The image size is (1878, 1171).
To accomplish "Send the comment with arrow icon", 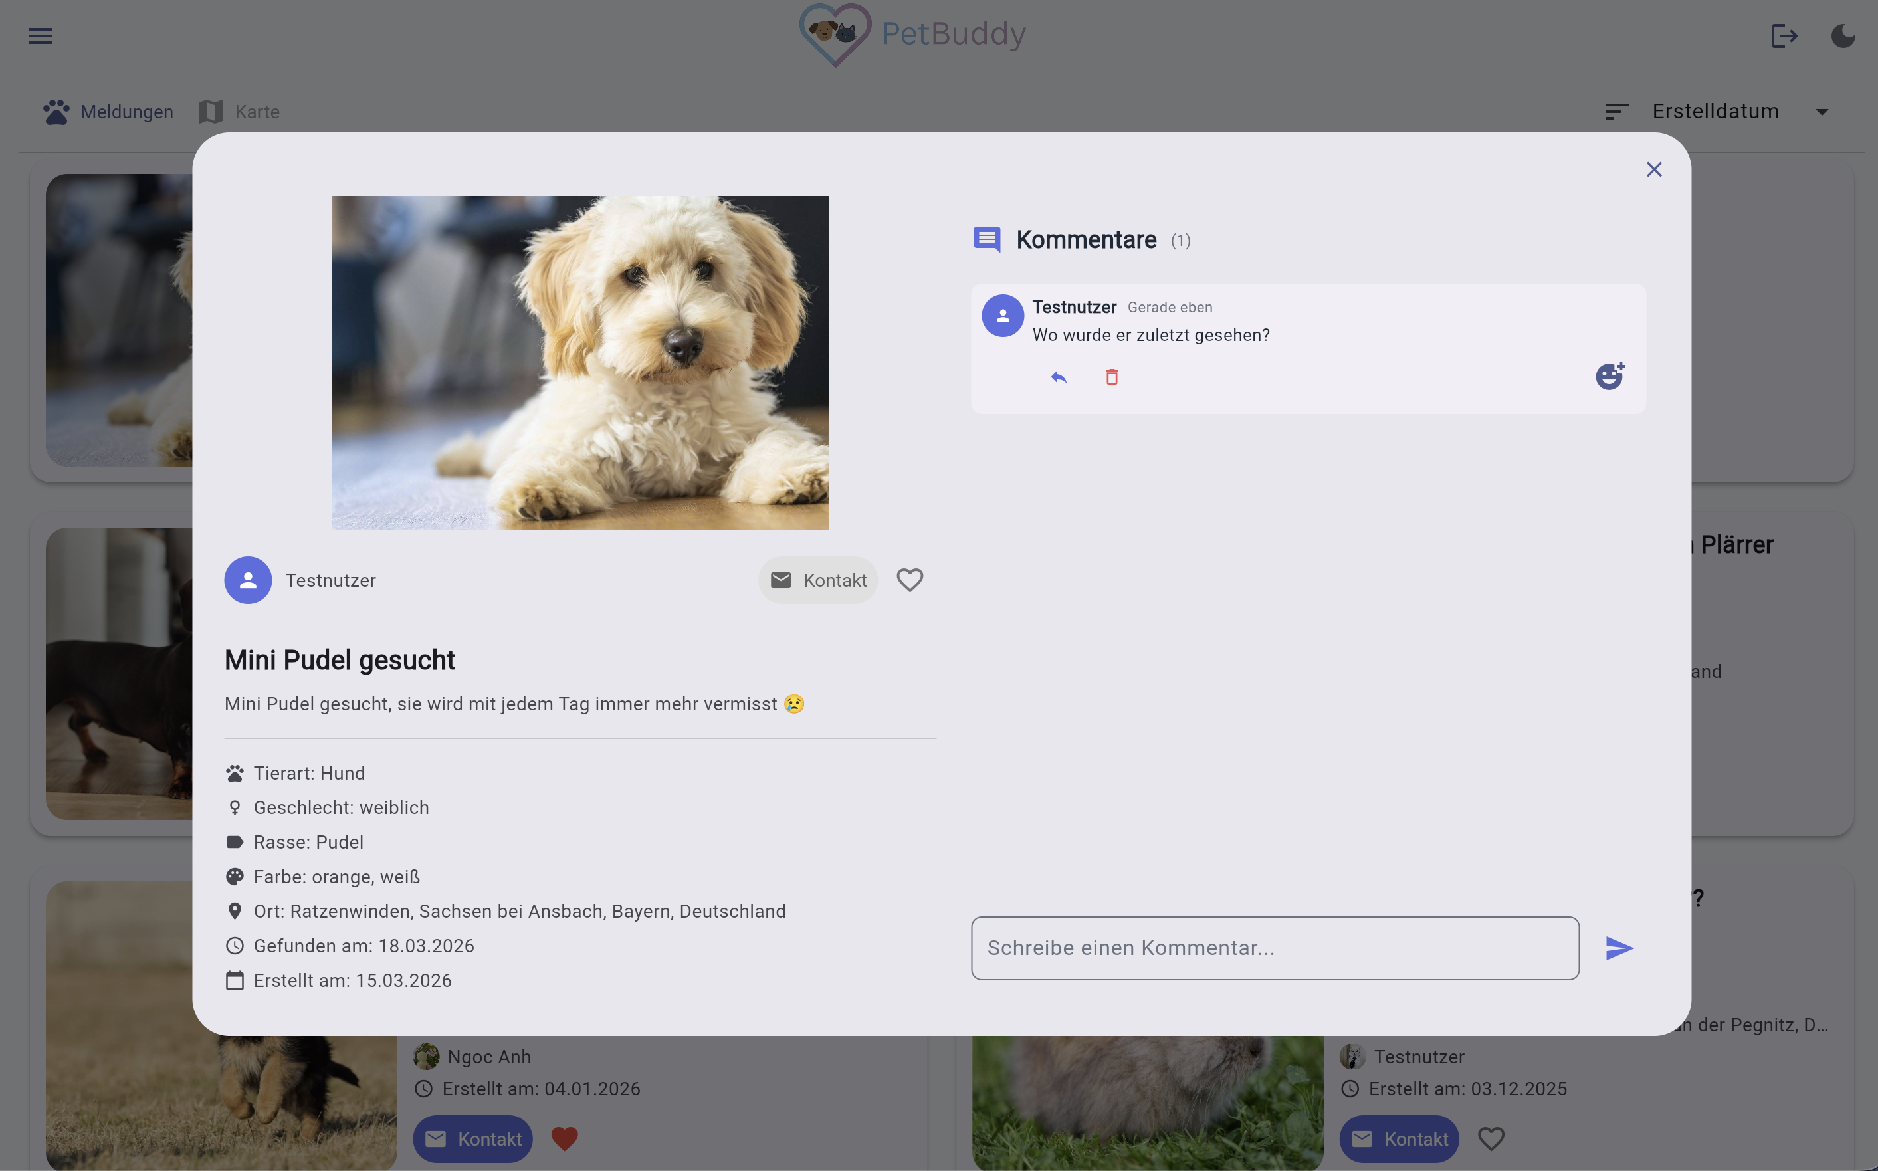I will click(x=1619, y=948).
